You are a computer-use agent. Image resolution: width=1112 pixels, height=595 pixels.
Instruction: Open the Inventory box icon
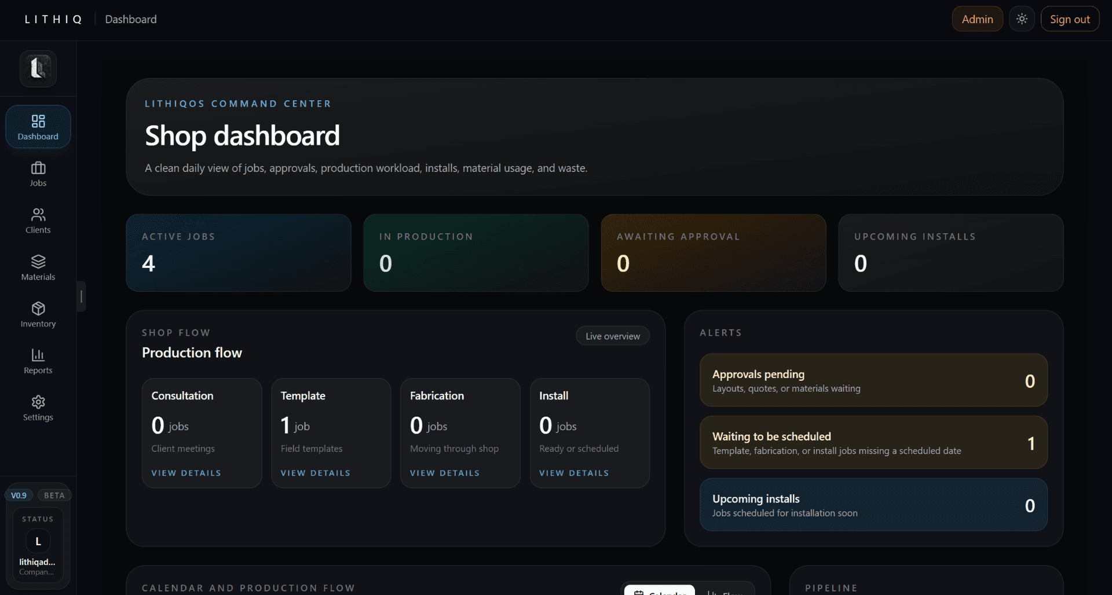pos(38,308)
